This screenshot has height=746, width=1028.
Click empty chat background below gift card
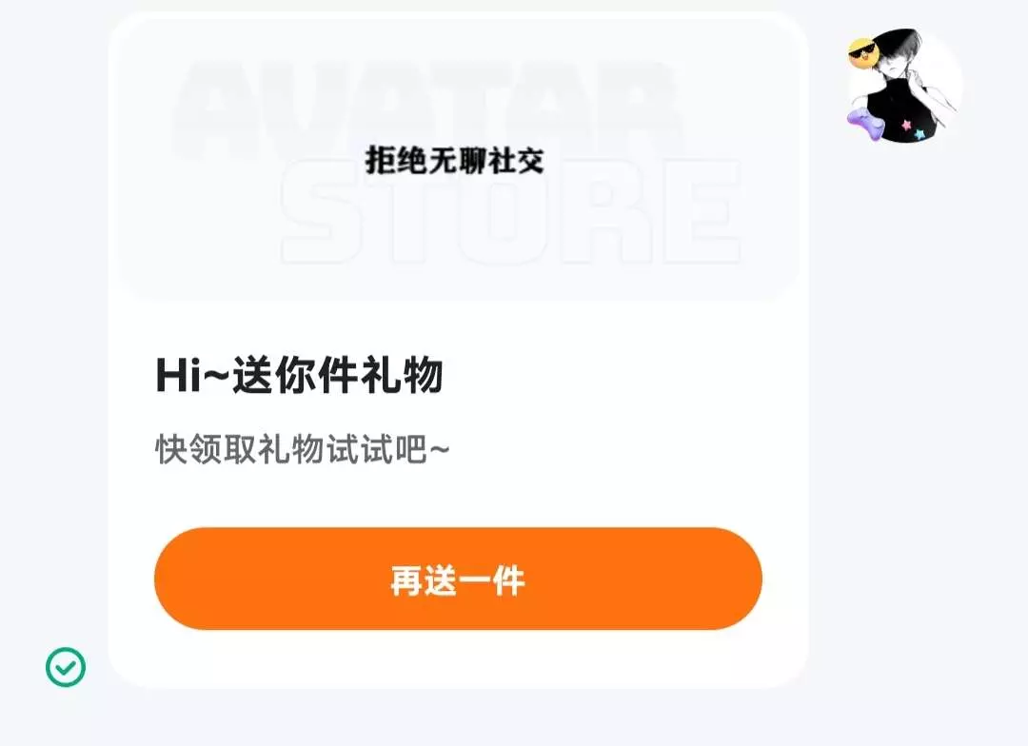[459, 717]
